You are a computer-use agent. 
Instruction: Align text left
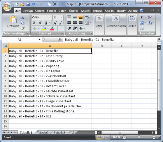[69, 23]
